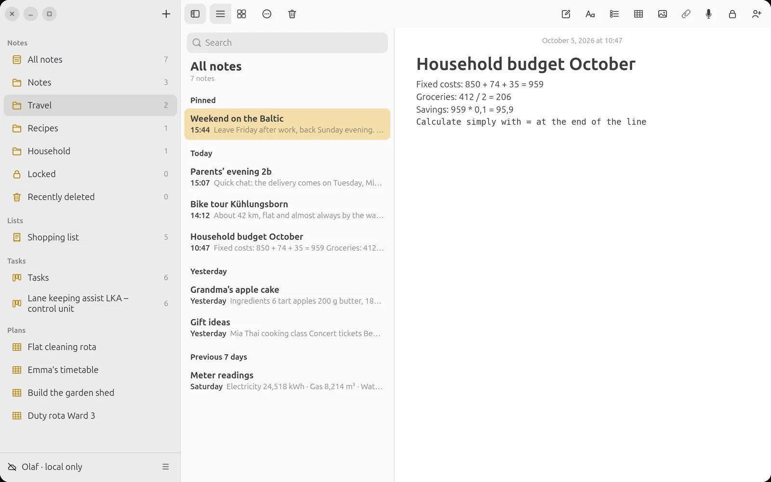
Task: Click into the Search field
Action: (287, 43)
